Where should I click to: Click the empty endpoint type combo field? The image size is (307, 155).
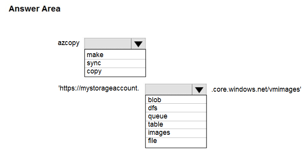(169, 89)
